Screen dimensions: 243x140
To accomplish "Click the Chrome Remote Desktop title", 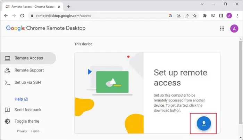I will [56, 28].
